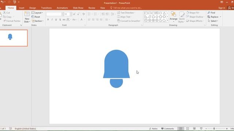Open the Shape Effects menu
The image size is (234, 131).
click(x=195, y=21)
